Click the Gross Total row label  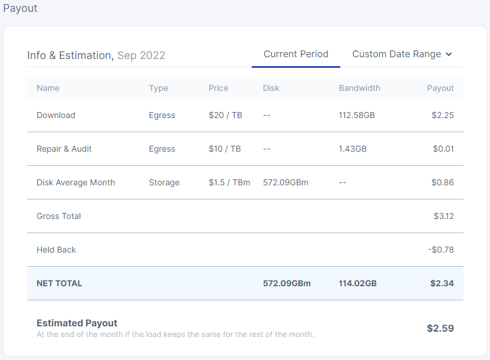click(x=59, y=216)
